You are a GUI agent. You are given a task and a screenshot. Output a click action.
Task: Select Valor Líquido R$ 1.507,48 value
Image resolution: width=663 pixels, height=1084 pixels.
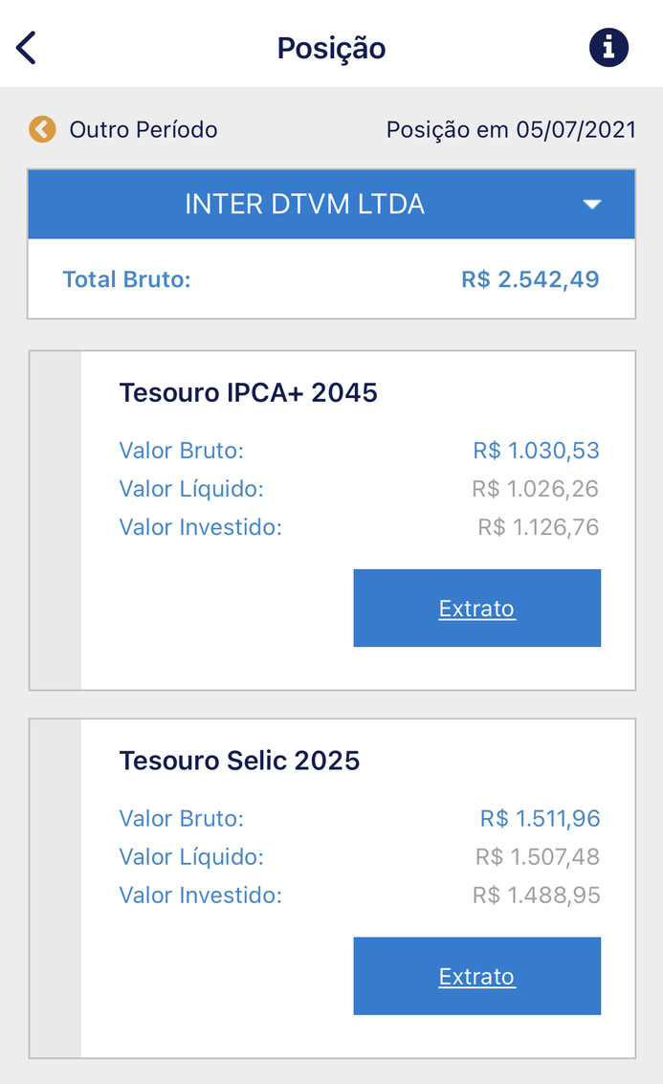(537, 856)
